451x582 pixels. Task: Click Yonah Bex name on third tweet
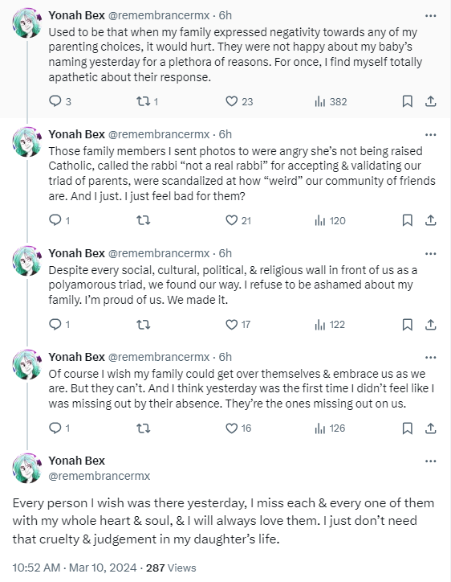pyautogui.click(x=77, y=253)
